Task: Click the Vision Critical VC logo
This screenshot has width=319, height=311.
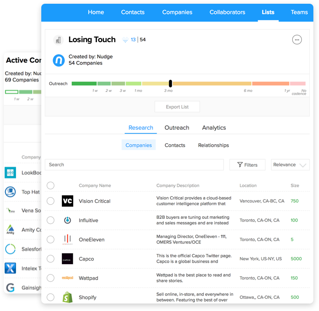Action: (68, 201)
